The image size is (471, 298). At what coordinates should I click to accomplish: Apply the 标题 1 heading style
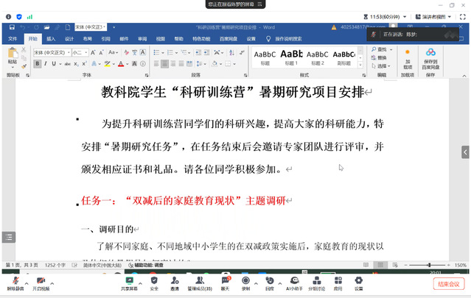pos(292,57)
